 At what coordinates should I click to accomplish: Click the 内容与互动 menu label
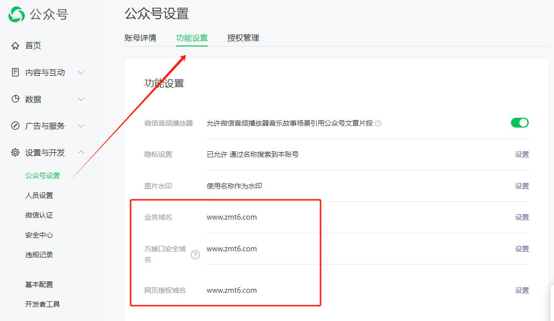(x=45, y=72)
